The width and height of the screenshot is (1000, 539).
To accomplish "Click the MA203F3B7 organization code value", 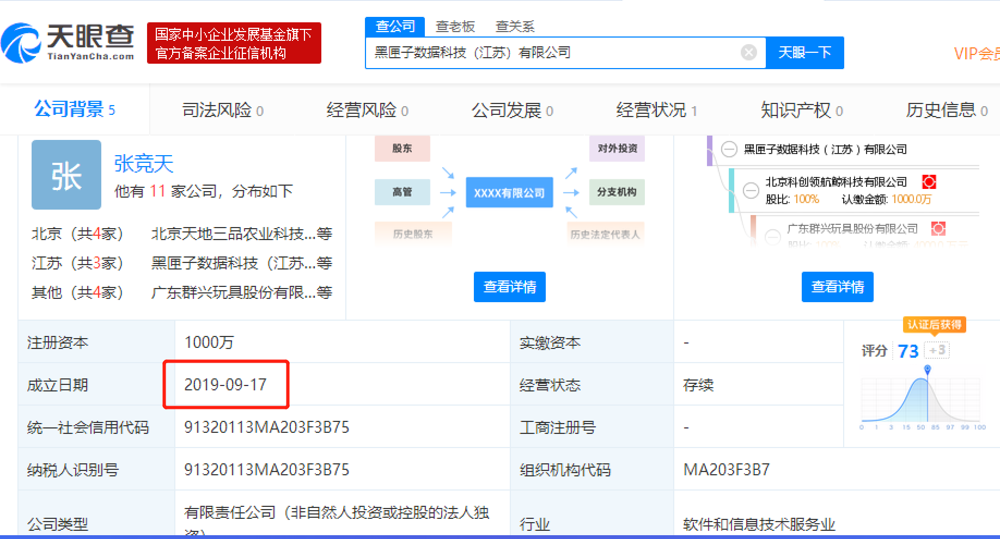I will coord(727,470).
